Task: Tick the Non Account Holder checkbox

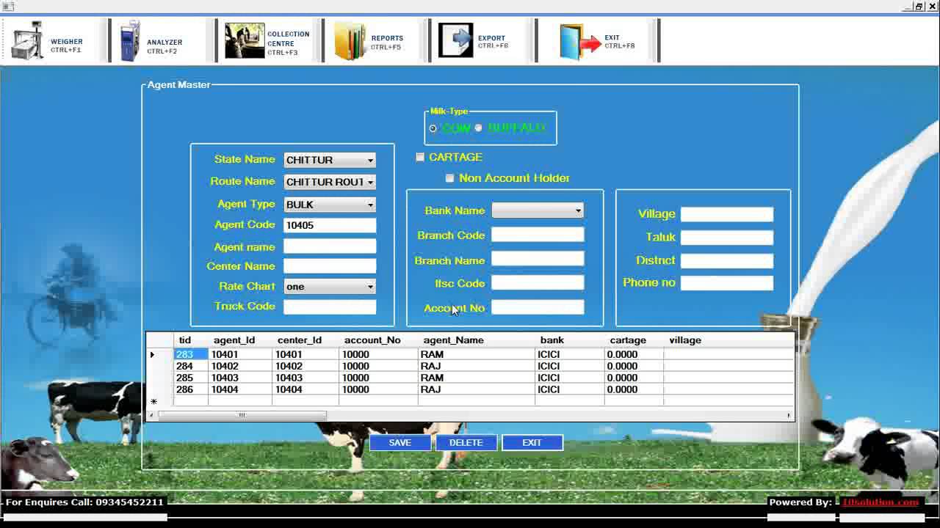Action: pyautogui.click(x=450, y=178)
